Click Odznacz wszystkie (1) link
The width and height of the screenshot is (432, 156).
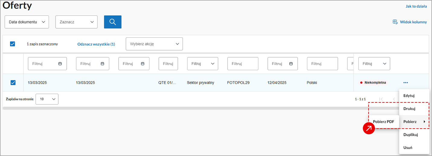pos(96,44)
